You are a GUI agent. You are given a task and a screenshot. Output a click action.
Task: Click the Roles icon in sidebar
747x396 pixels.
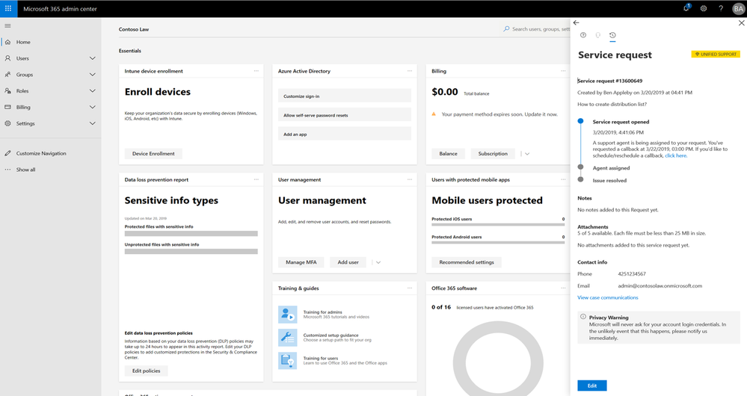pyautogui.click(x=7, y=90)
